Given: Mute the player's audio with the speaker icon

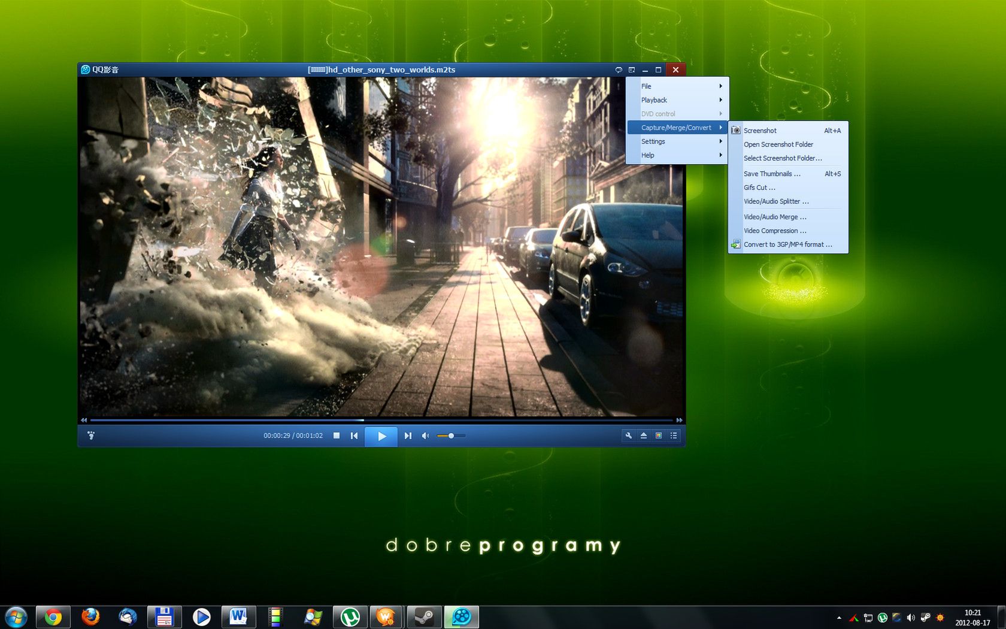Looking at the screenshot, I should [x=425, y=436].
